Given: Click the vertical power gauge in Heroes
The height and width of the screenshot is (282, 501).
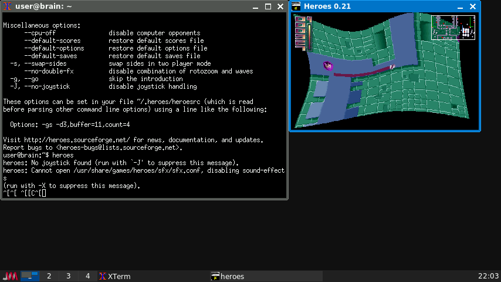Looking at the screenshot, I should [309, 35].
